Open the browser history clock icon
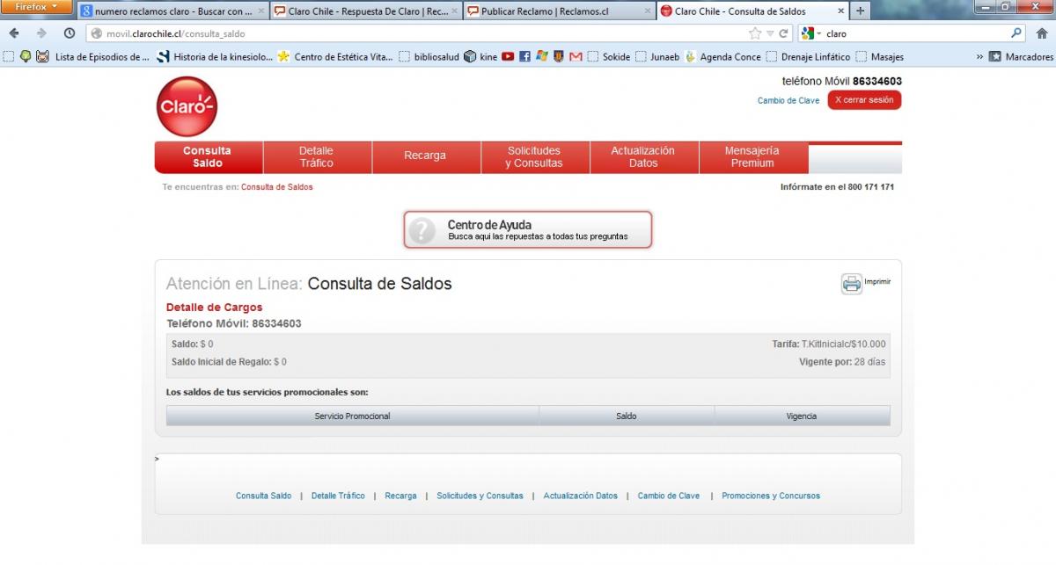This screenshot has width=1056, height=565. point(70,33)
